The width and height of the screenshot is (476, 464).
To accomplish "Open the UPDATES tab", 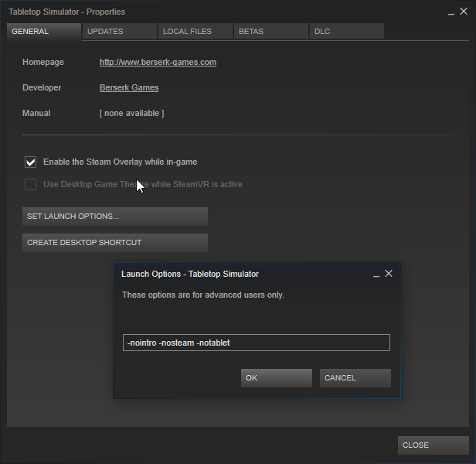I will coord(120,31).
